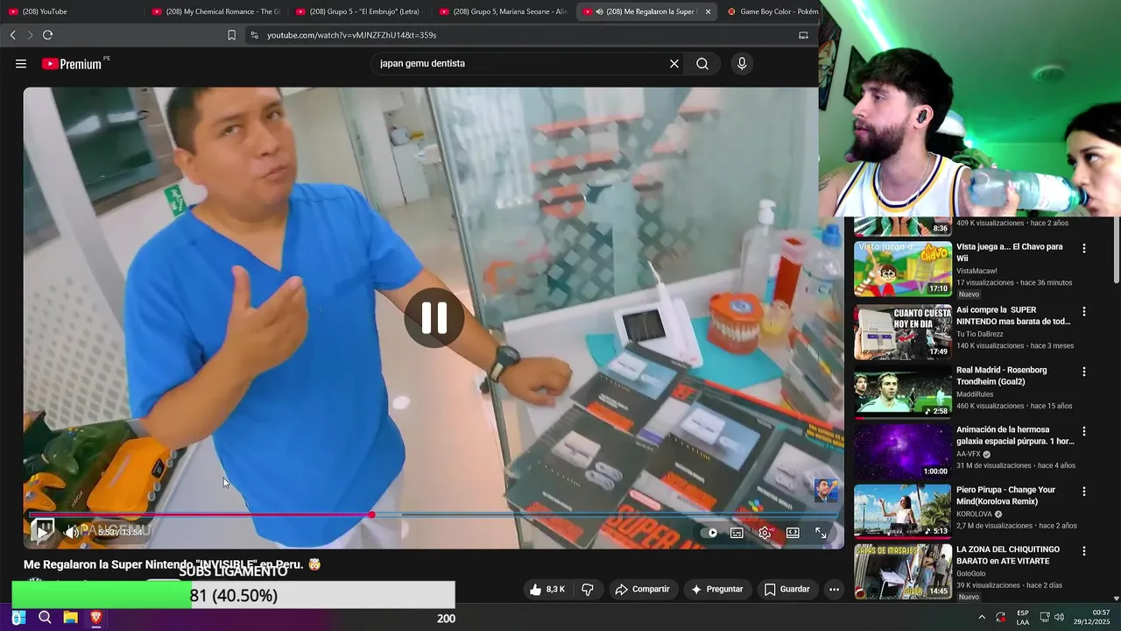Toggle subtitles in the player
The image size is (1121, 631).
click(x=737, y=533)
